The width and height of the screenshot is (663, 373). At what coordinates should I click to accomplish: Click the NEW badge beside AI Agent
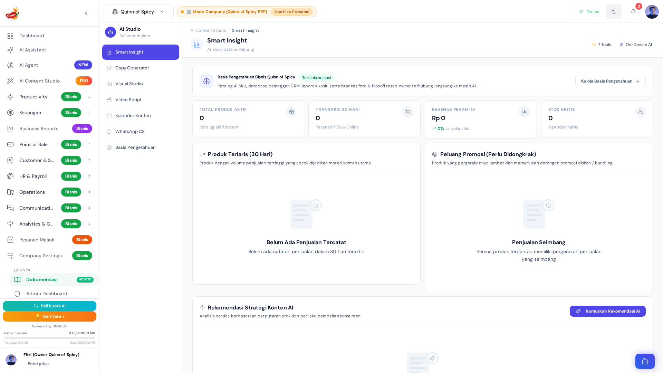pyautogui.click(x=83, y=65)
